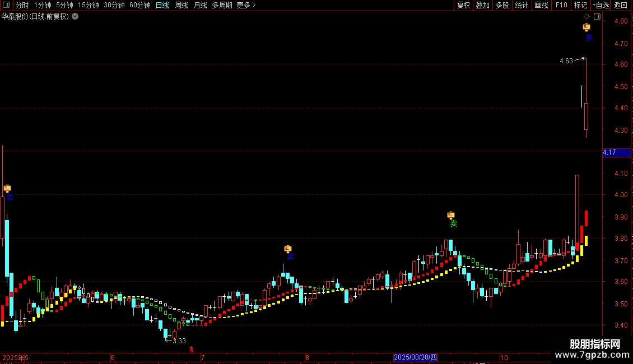
Task: Click the 2025年5 date label
Action: (x=15, y=357)
